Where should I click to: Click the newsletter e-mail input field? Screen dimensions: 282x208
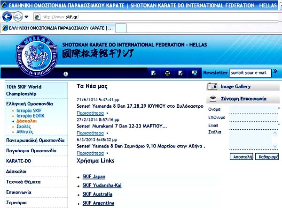click(x=250, y=73)
